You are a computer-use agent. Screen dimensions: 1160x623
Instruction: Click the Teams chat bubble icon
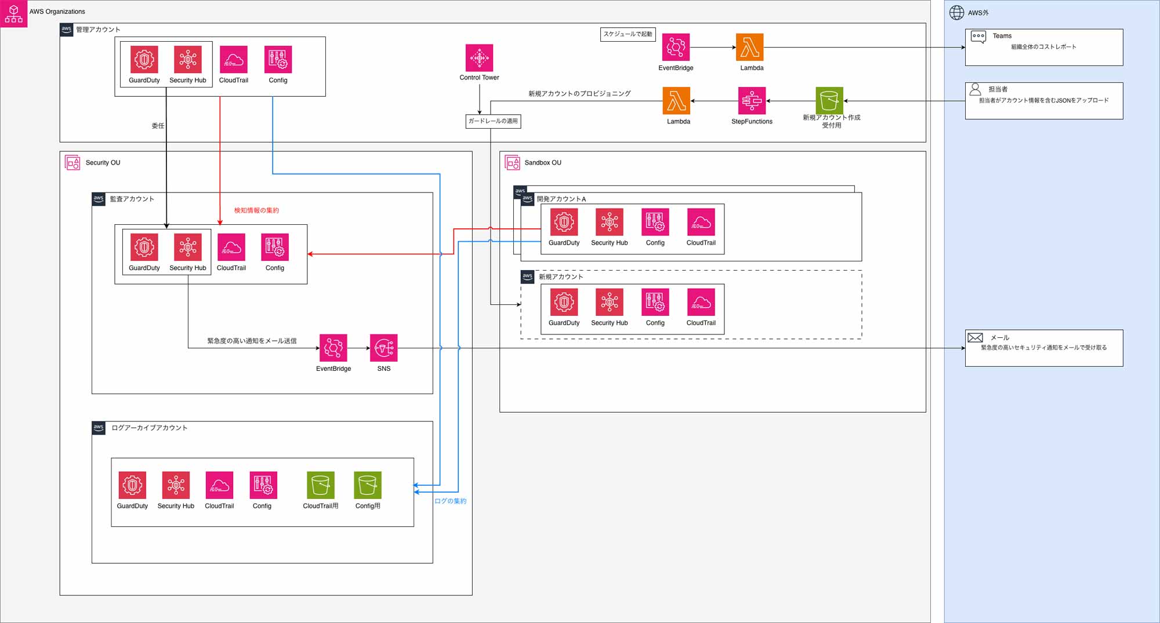coord(978,37)
